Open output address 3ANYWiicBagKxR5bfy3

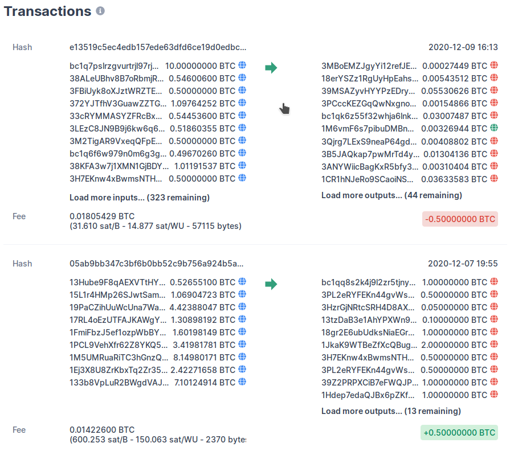point(370,167)
